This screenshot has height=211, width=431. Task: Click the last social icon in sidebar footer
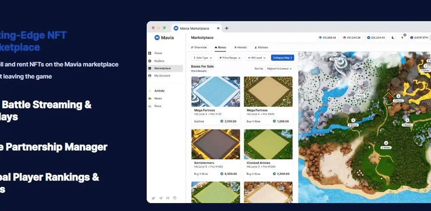(175, 198)
